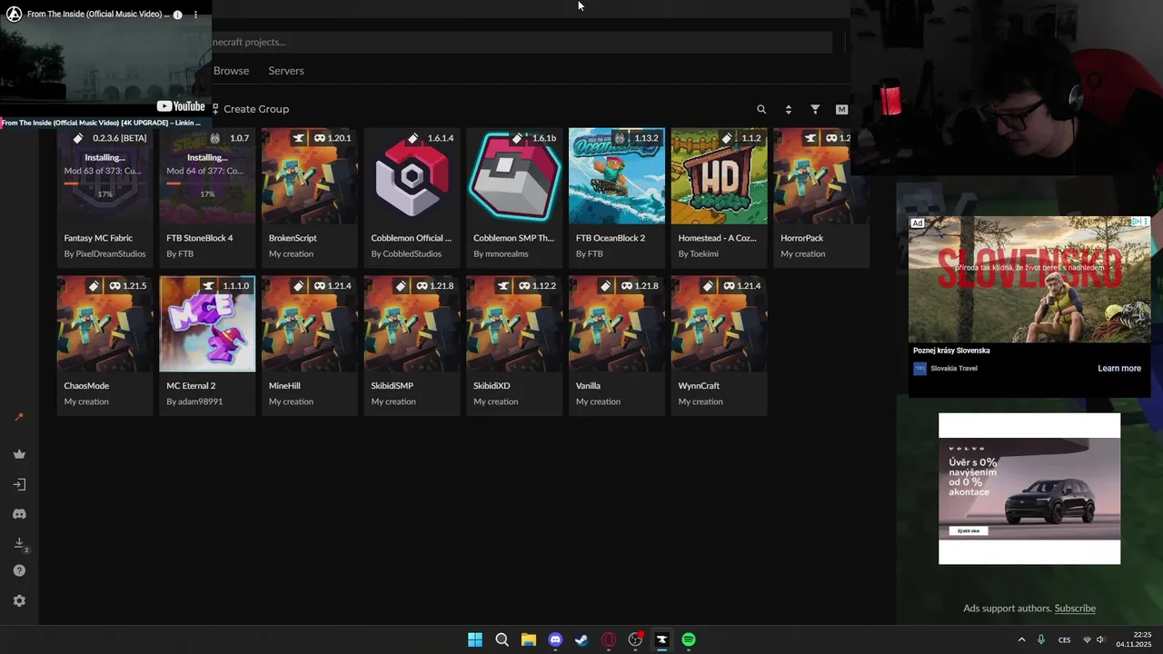
Task: Open Opera GX from the taskbar
Action: click(x=608, y=639)
